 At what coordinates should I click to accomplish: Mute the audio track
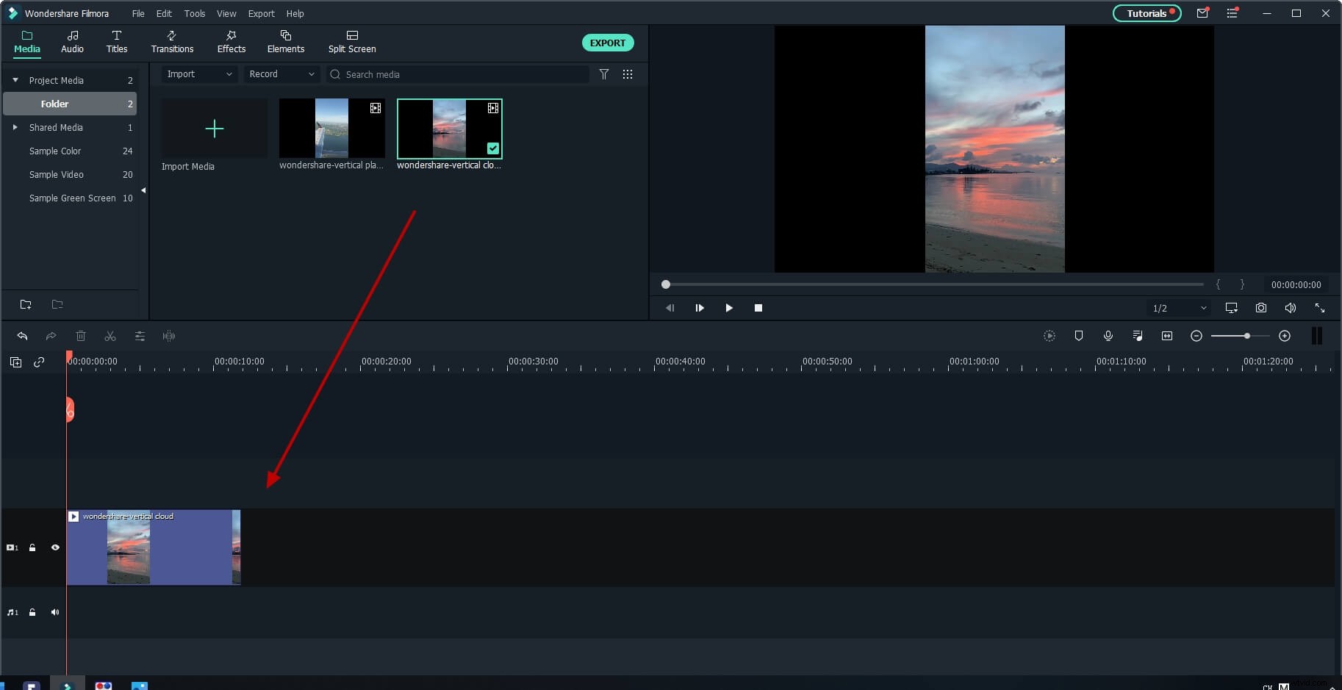(x=55, y=612)
